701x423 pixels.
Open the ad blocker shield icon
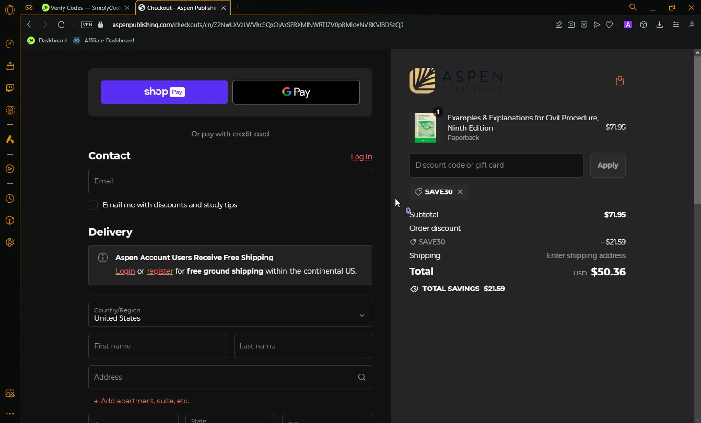coord(584,25)
